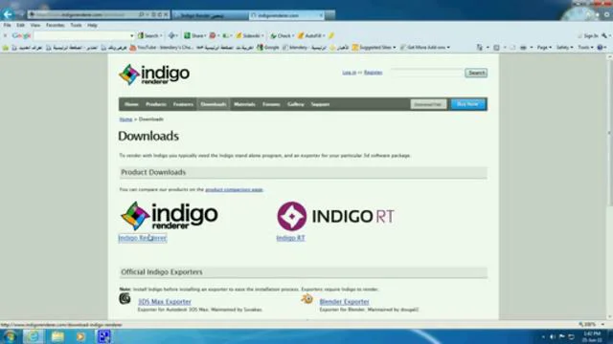Click the IE Help question mark icon
Viewport: 613px width, 344px height.
pos(601,48)
